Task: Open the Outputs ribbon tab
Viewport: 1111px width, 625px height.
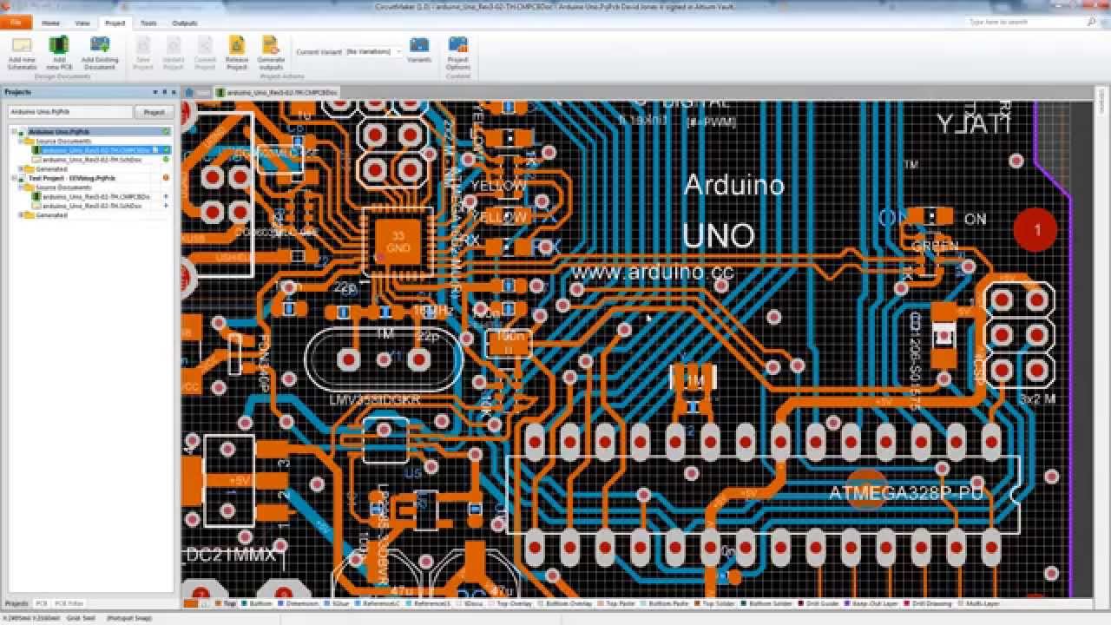Action: tap(184, 23)
